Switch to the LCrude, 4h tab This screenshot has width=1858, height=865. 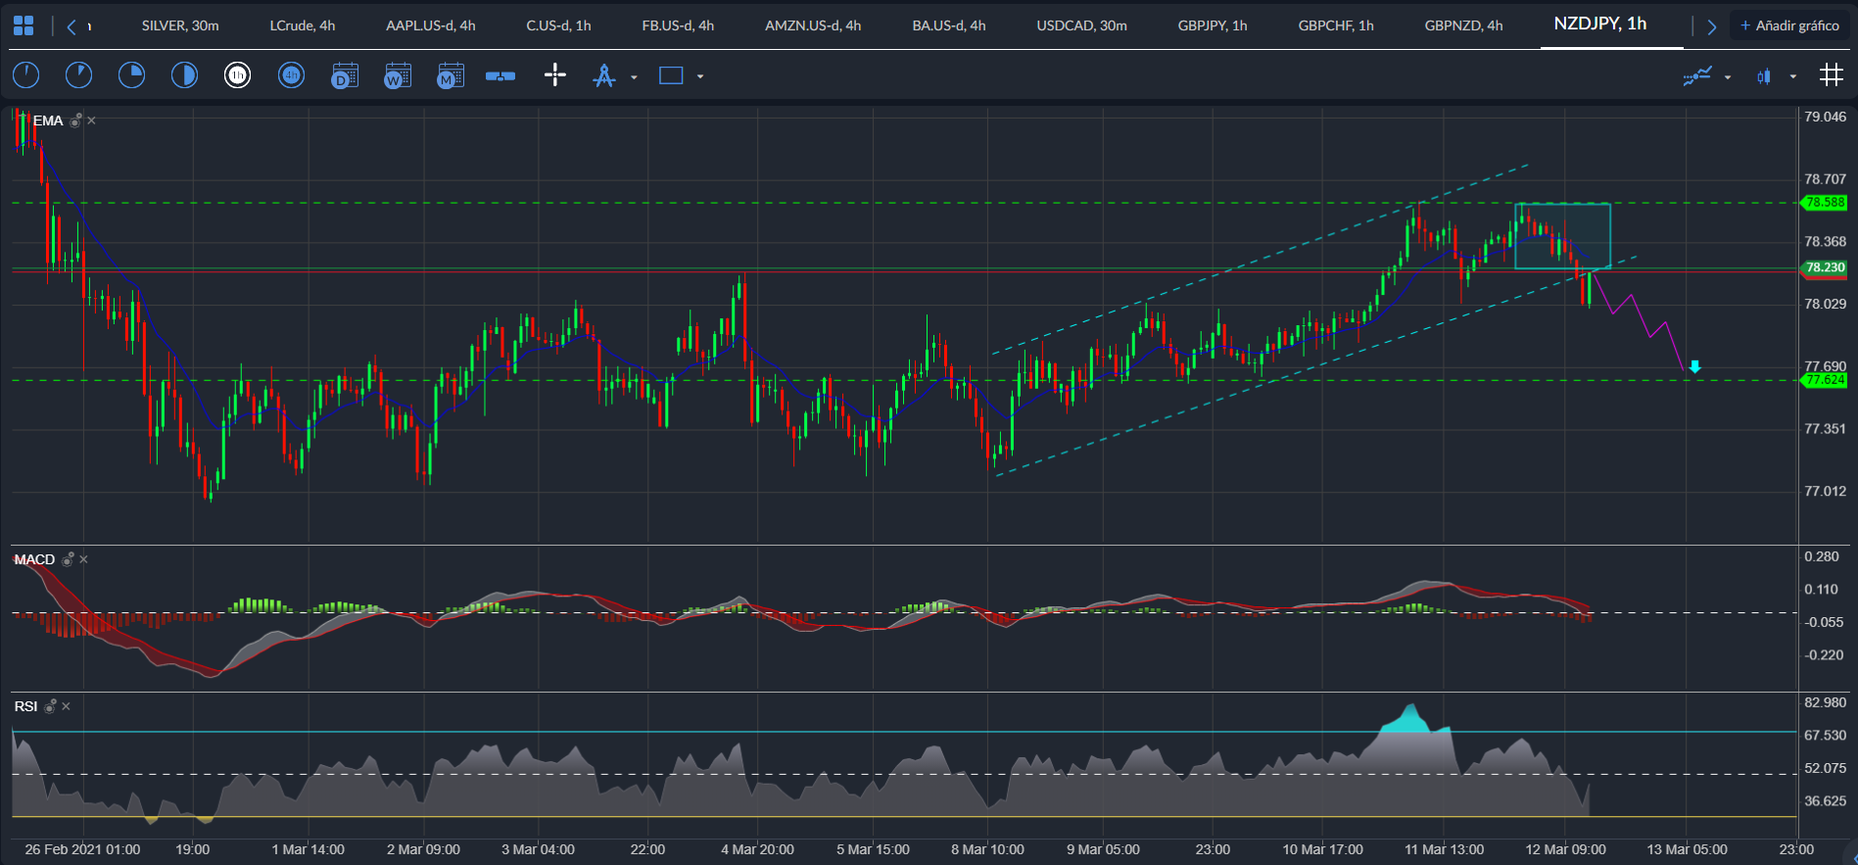(303, 25)
